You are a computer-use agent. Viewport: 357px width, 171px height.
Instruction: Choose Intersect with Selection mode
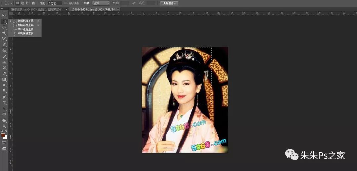click(x=33, y=3)
